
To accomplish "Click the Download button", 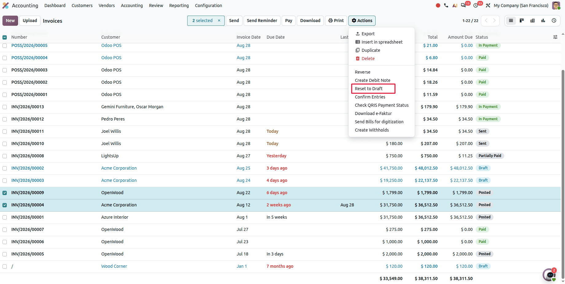I will click(310, 21).
